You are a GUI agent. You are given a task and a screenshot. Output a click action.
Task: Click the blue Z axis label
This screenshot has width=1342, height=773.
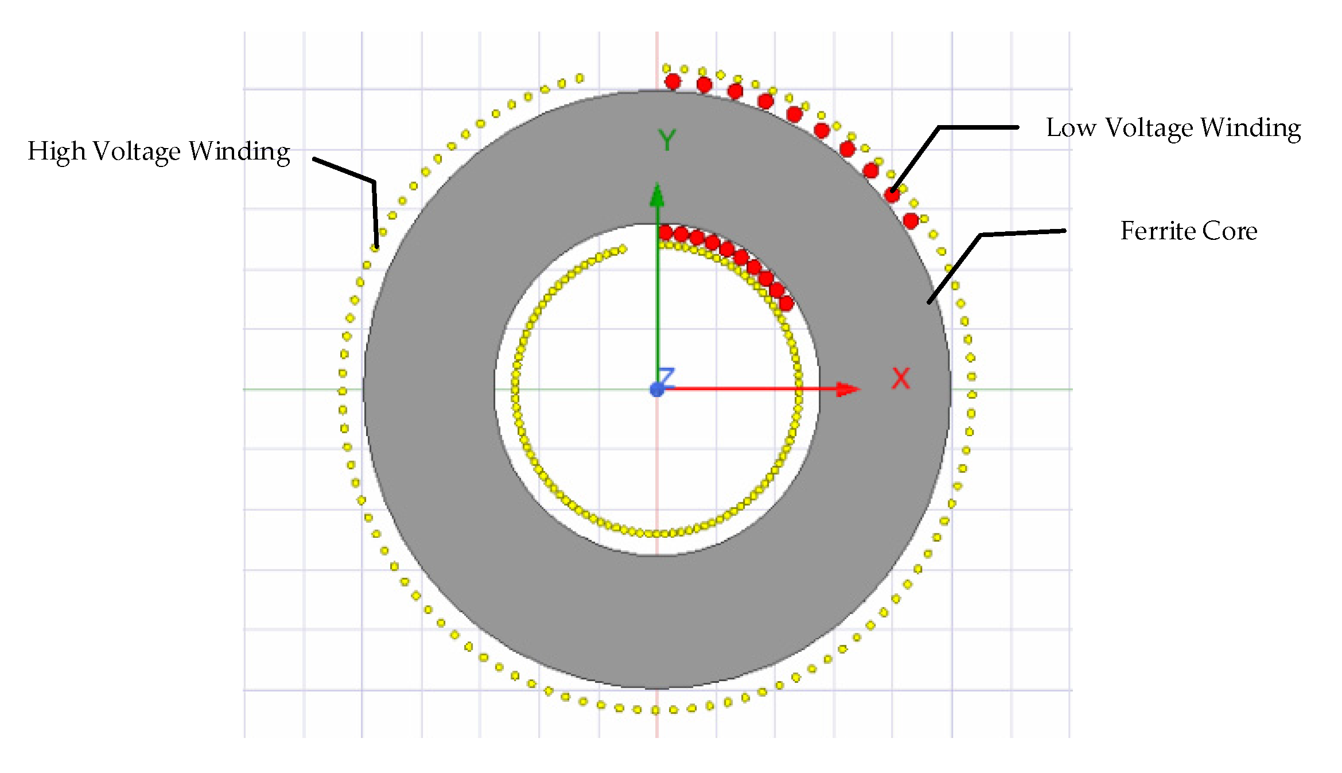(666, 376)
